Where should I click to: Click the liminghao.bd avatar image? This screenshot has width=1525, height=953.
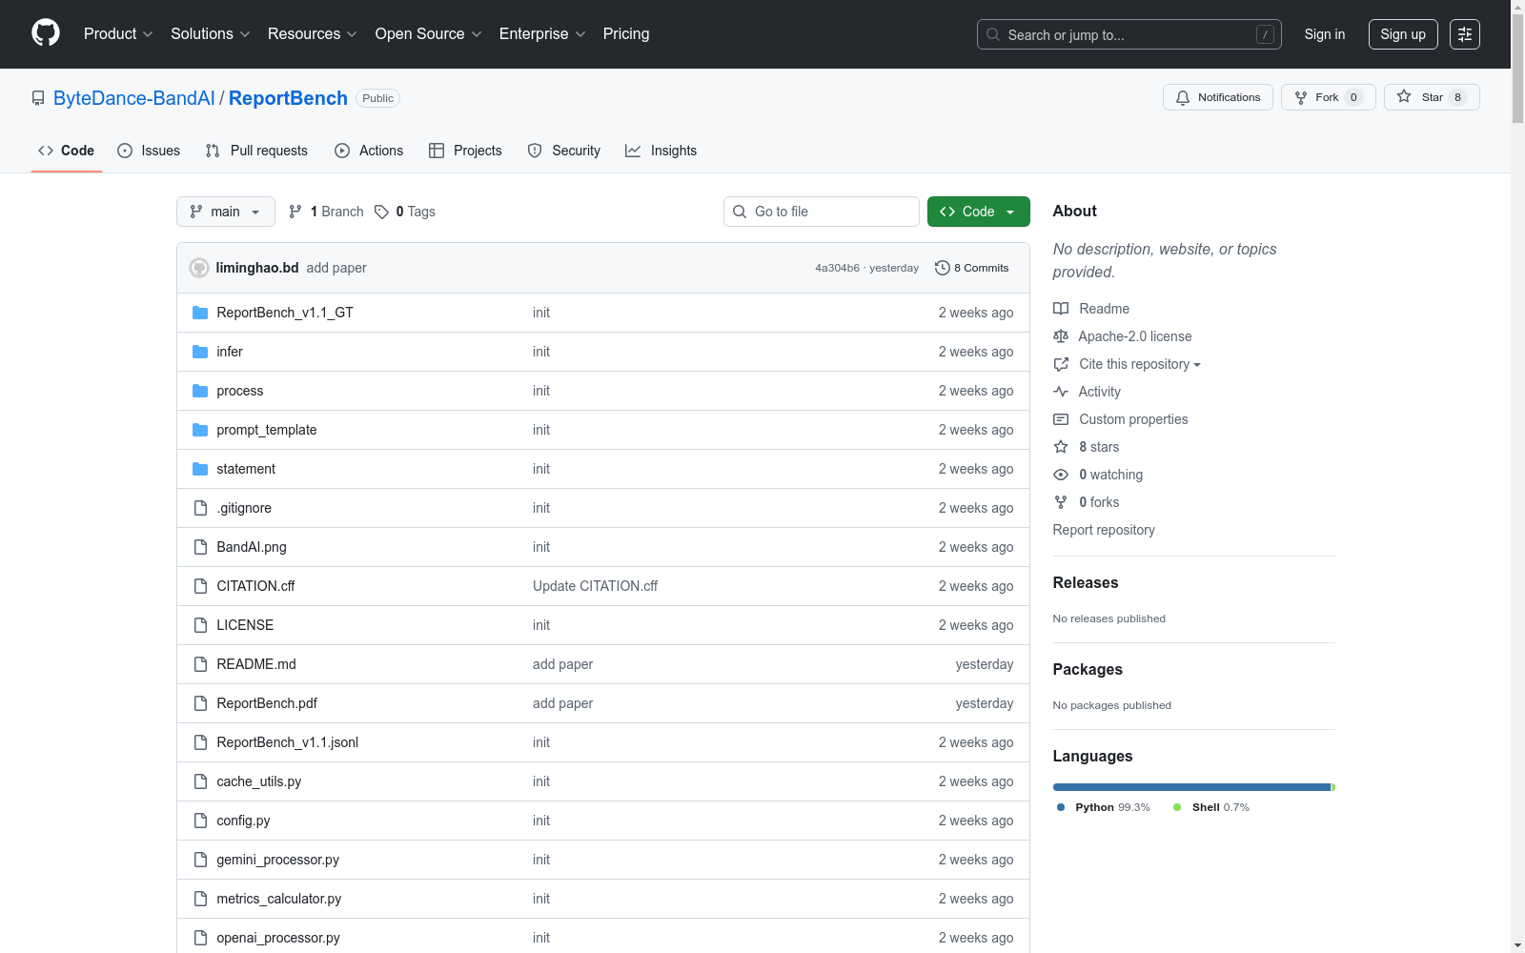pos(199,268)
